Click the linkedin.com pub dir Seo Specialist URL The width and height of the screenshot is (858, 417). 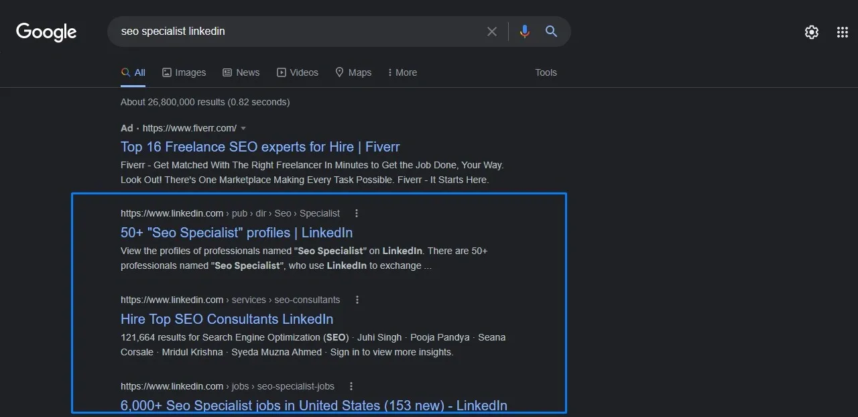pos(230,213)
